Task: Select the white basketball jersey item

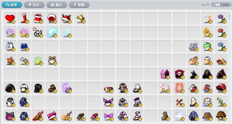Action: [x=10, y=46]
